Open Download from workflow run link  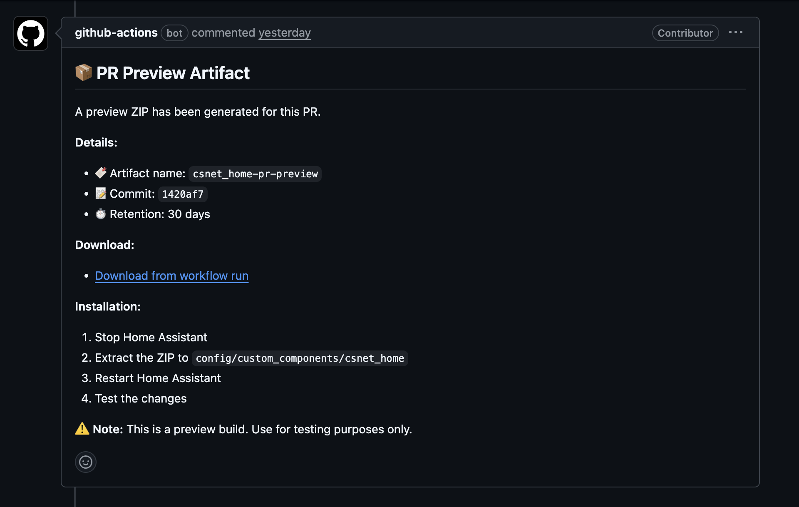click(x=171, y=276)
